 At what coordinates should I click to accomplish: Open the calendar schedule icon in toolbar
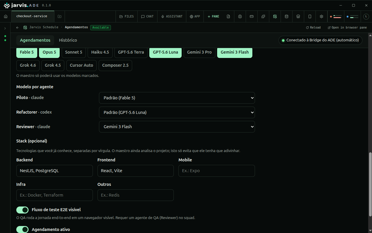(275, 17)
